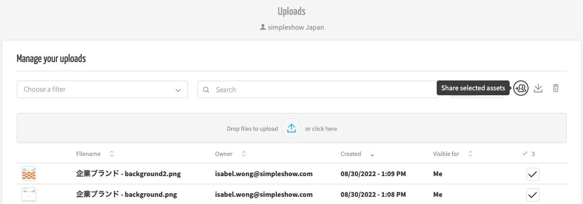Screen dimensions: 583x204
Task: Sort by Visible for column arrows
Action: (470, 154)
